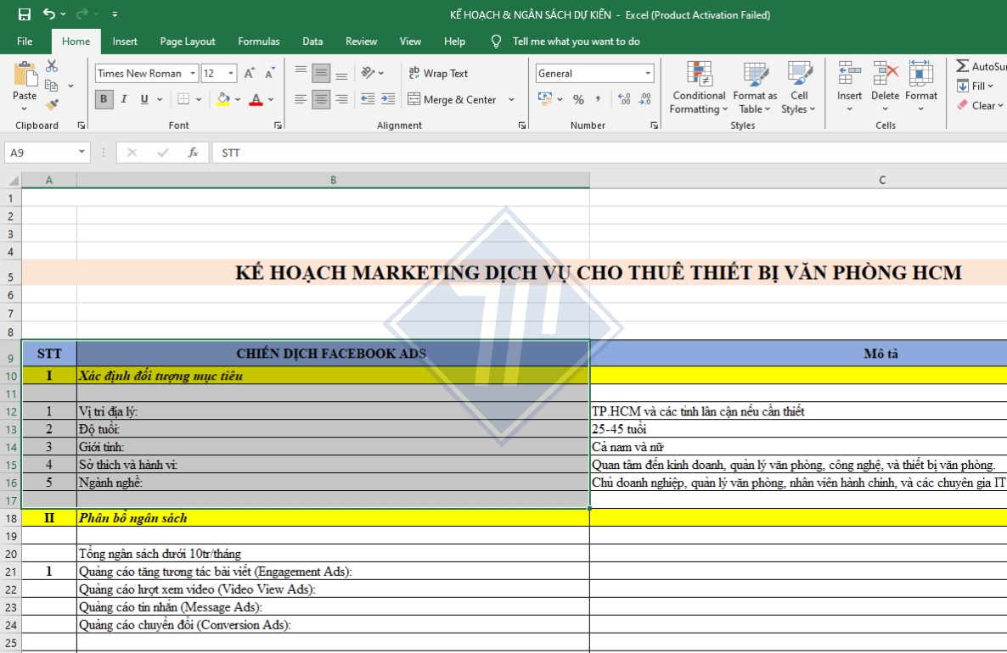Click the Insert Function fx button

coord(193,153)
